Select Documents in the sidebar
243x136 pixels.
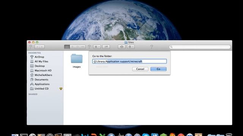tap(41, 80)
